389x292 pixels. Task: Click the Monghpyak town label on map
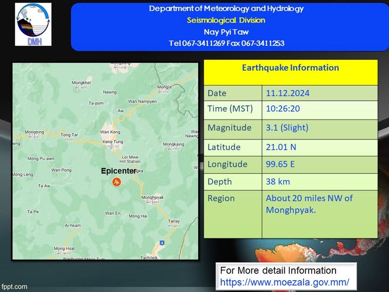pyautogui.click(x=152, y=197)
